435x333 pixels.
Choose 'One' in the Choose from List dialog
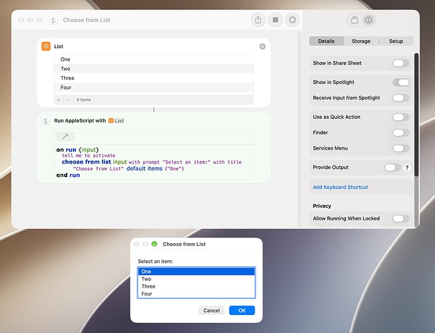coord(196,272)
